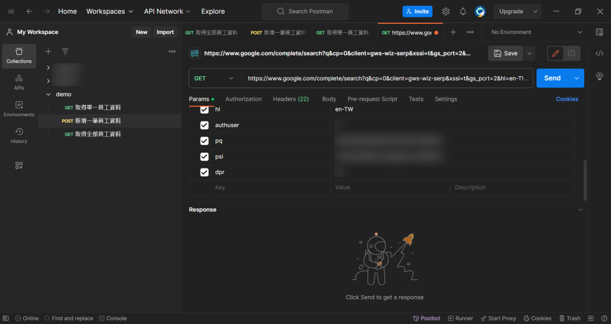Open Explore in the top bar
The height and width of the screenshot is (324, 611).
coord(213,12)
